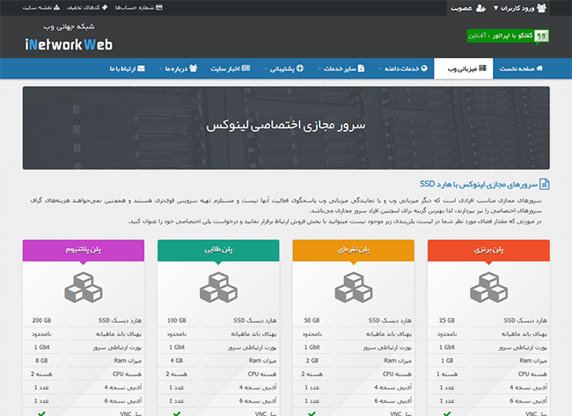This screenshot has width=572, height=416.
Task: Click the users icon beside ورود کاربران
Action: (x=542, y=8)
